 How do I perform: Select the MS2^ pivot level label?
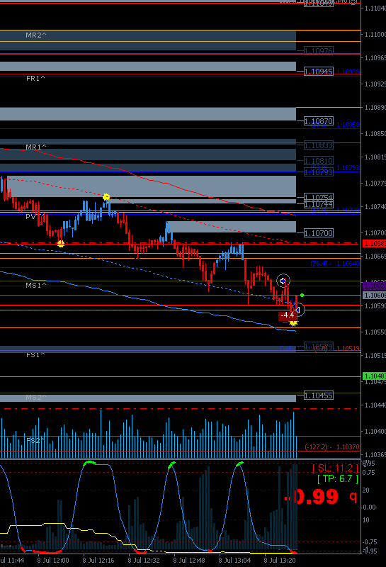point(36,398)
